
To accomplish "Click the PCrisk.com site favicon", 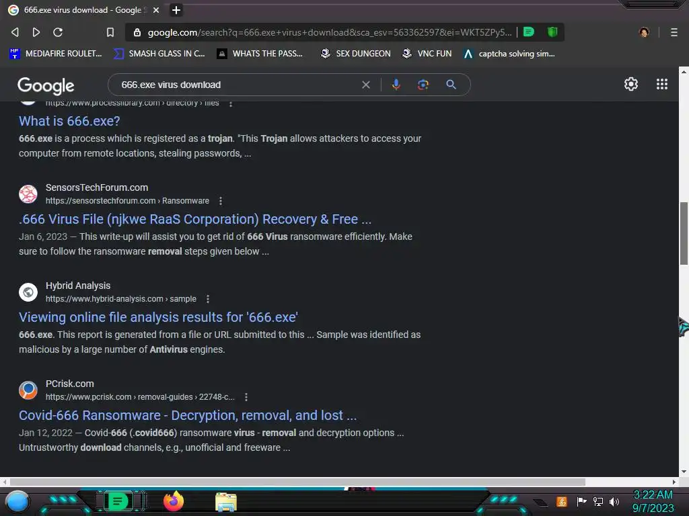I will pyautogui.click(x=28, y=390).
